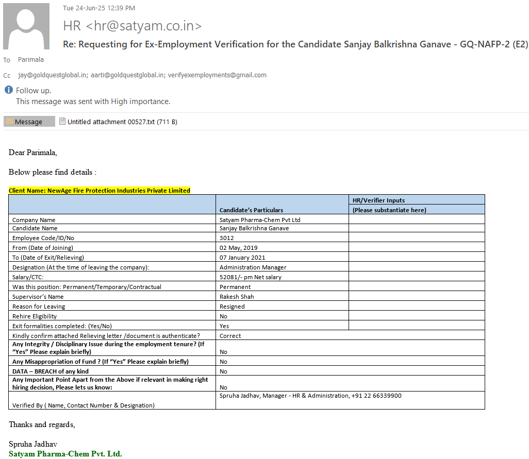
Task: Click the Rehire Eligibility HR input cell
Action: pos(417,316)
